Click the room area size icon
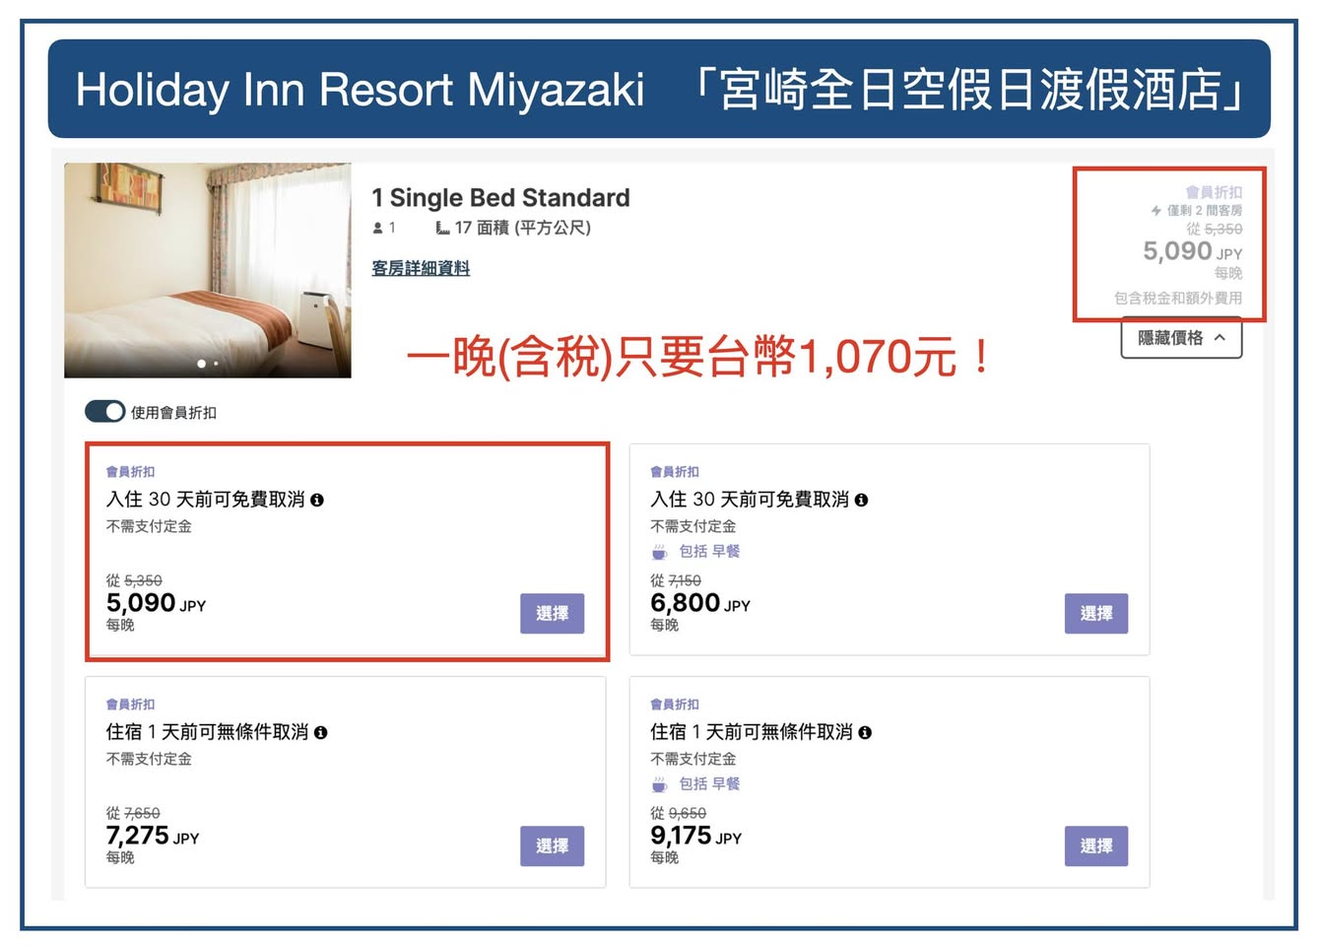 click(442, 228)
